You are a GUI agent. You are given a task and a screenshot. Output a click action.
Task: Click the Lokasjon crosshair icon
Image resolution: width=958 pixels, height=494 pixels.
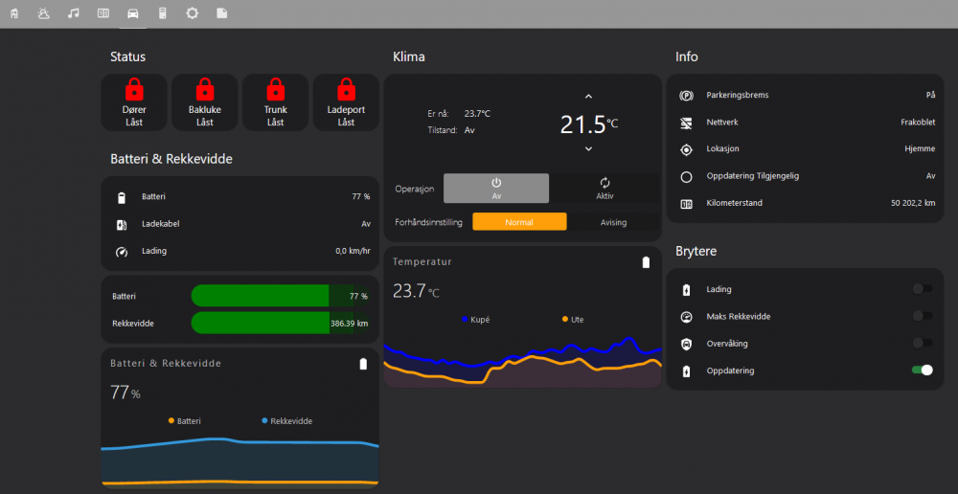[x=686, y=149]
